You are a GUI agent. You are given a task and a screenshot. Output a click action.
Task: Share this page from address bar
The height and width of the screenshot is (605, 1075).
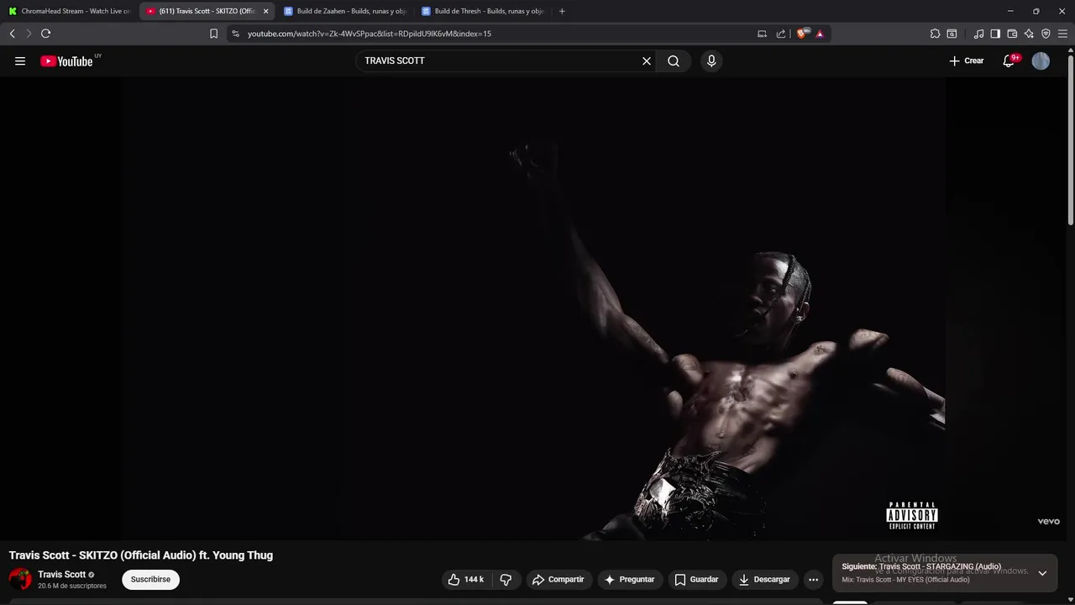point(781,34)
